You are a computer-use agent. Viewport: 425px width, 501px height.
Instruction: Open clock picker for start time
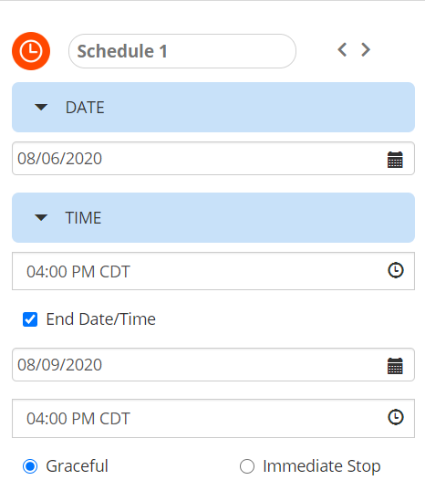[396, 270]
